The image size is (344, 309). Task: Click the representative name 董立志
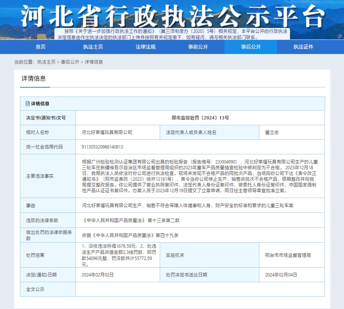272,132
